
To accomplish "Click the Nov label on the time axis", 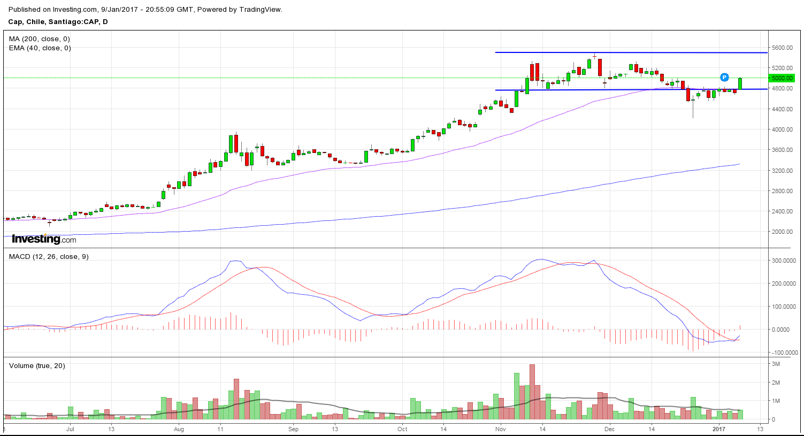I will (501, 429).
